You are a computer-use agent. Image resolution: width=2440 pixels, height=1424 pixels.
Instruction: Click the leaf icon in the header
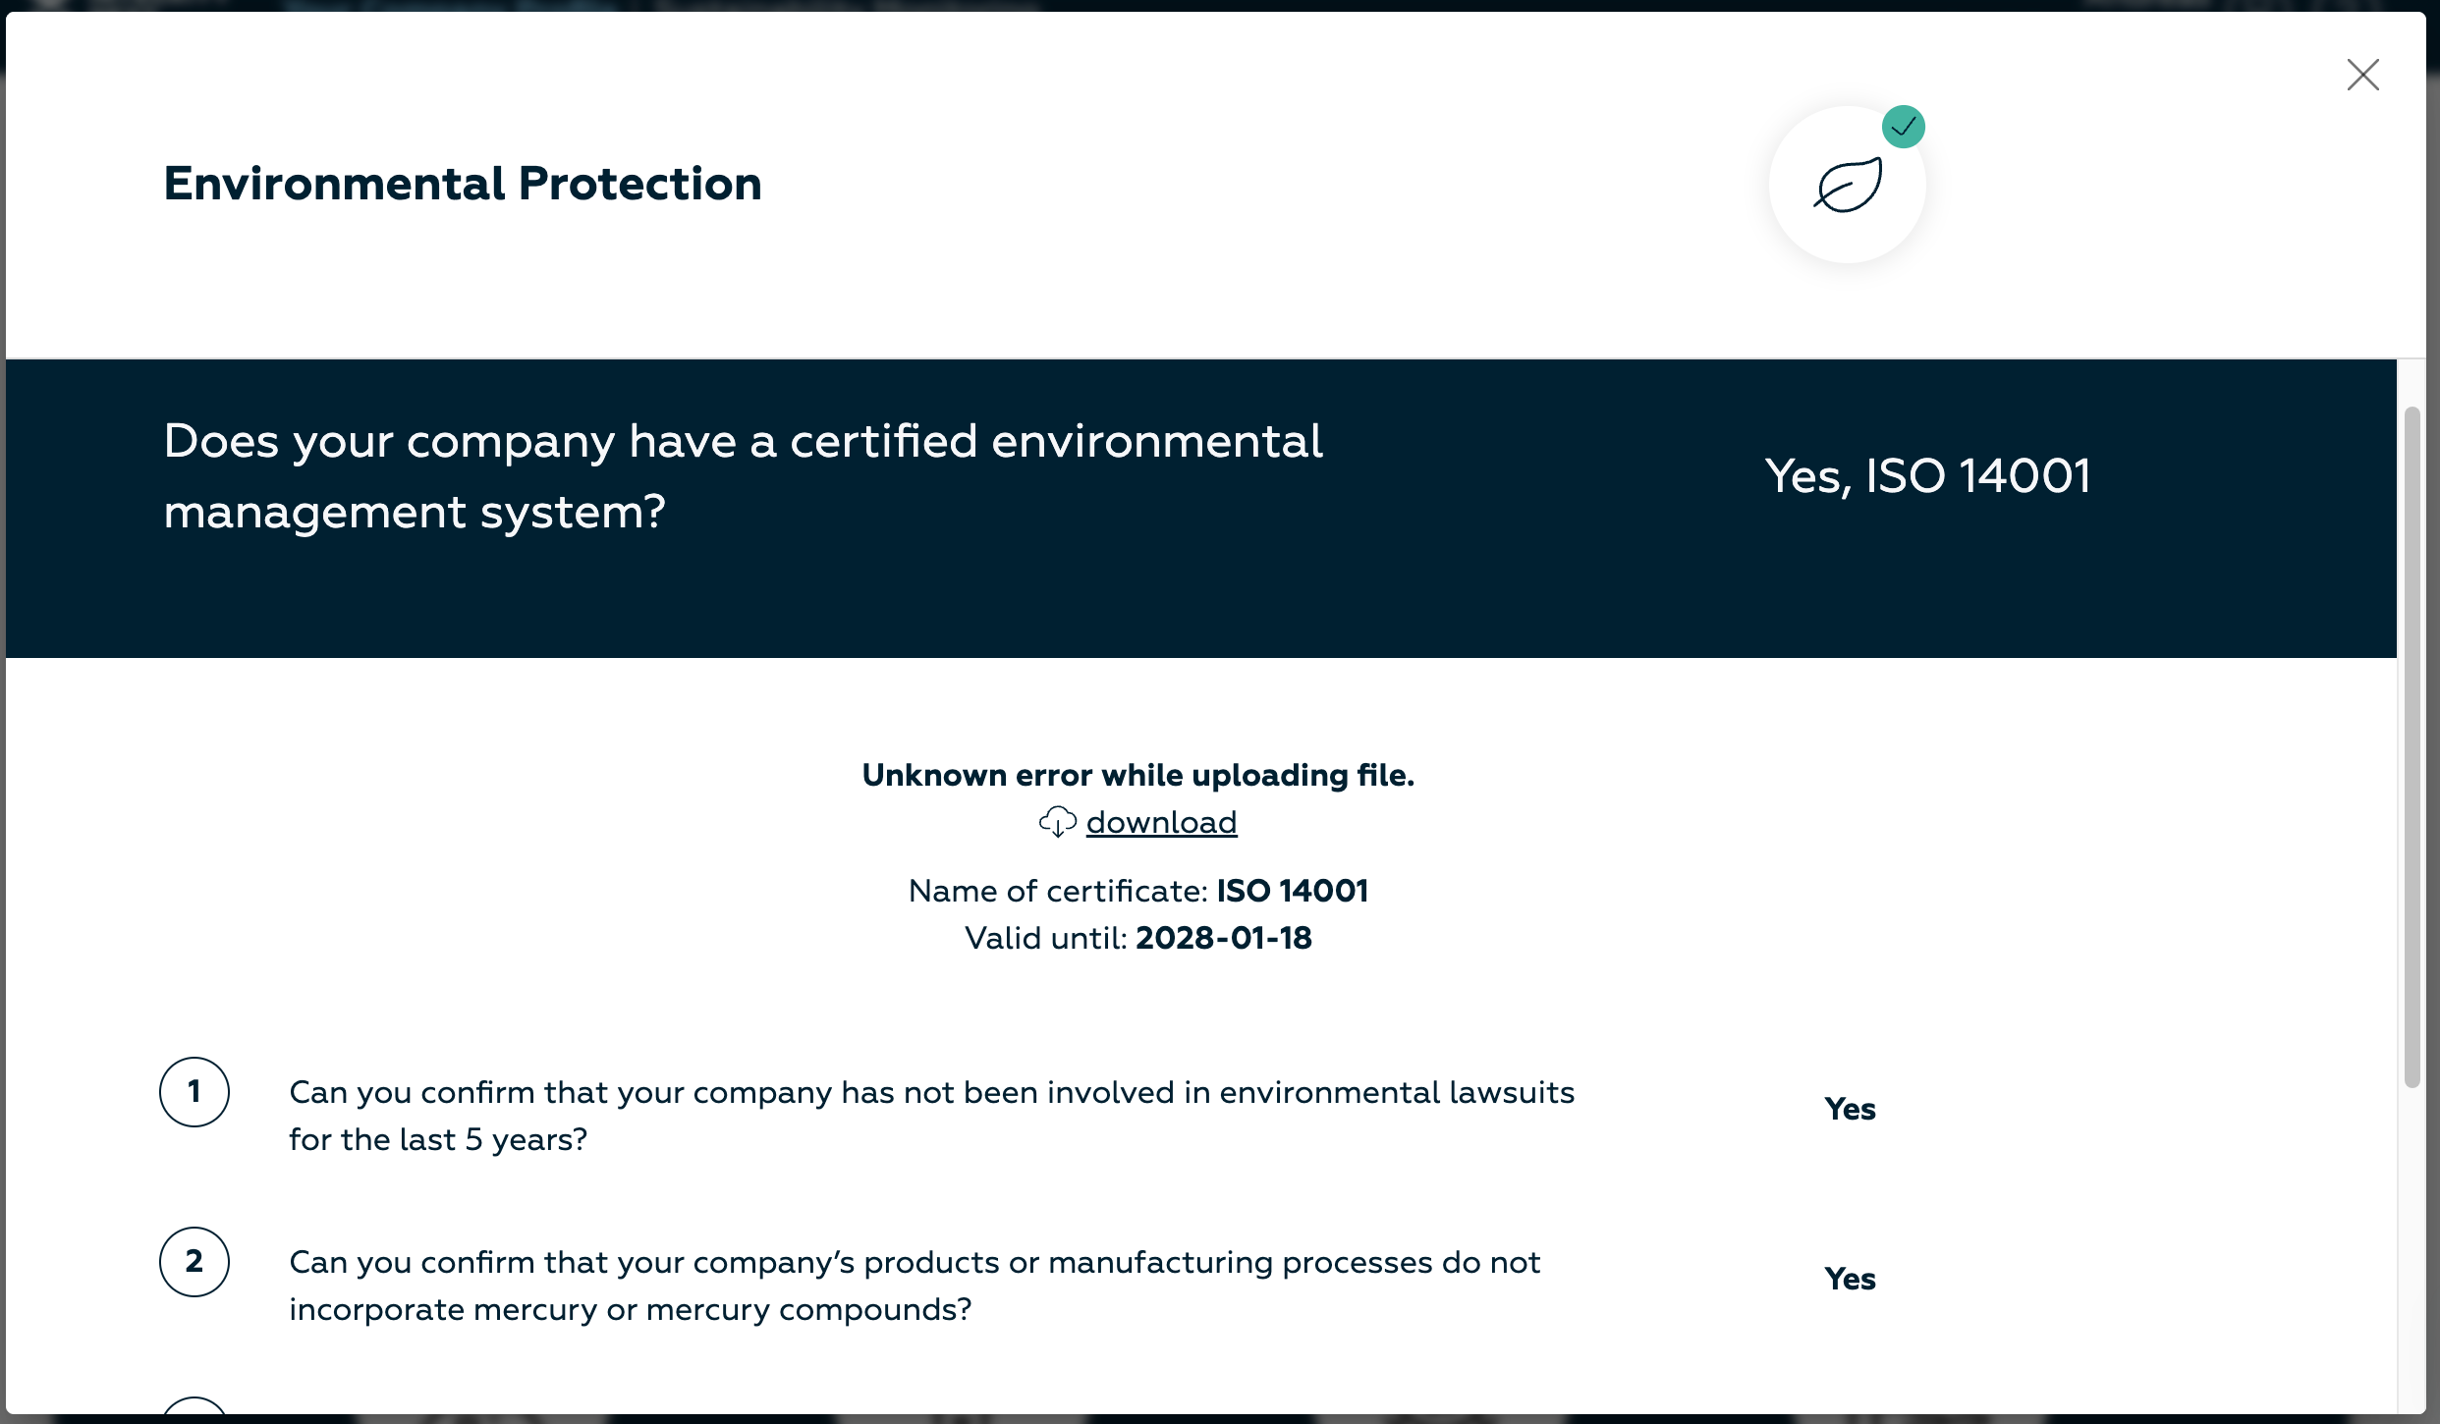1848,185
